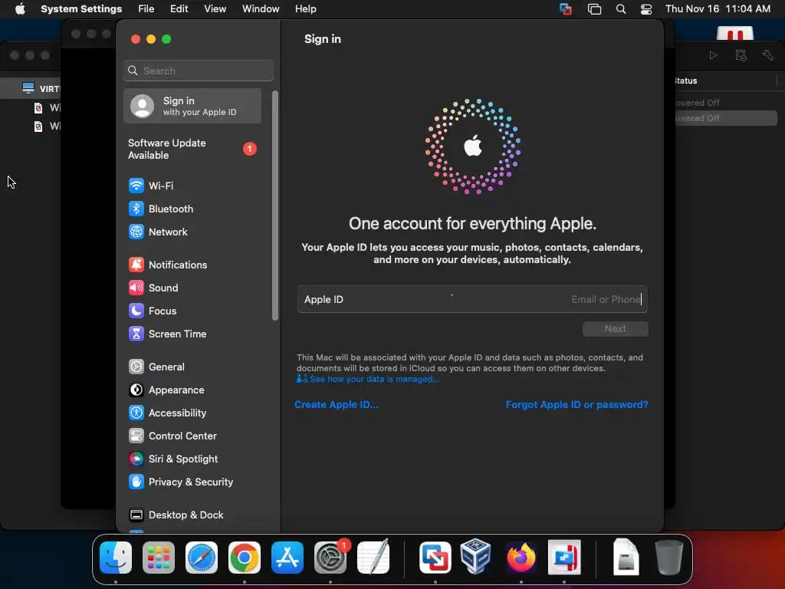Image resolution: width=785 pixels, height=589 pixels.
Task: Select first Powered Off row in background window
Action: click(x=725, y=104)
